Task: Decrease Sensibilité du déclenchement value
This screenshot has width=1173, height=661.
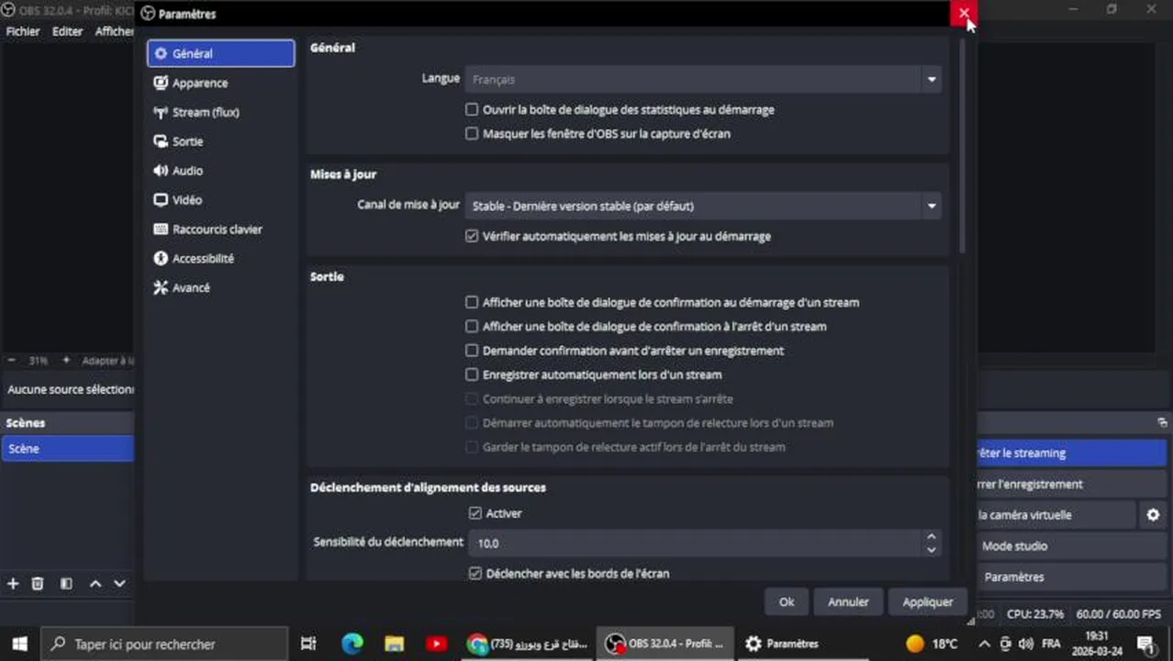Action: [931, 549]
